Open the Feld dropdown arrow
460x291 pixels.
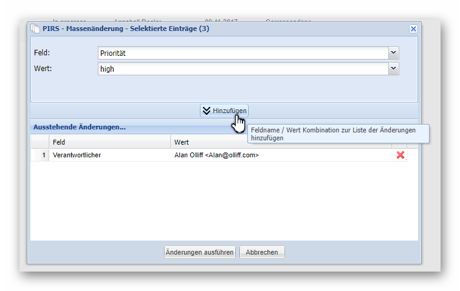point(394,53)
